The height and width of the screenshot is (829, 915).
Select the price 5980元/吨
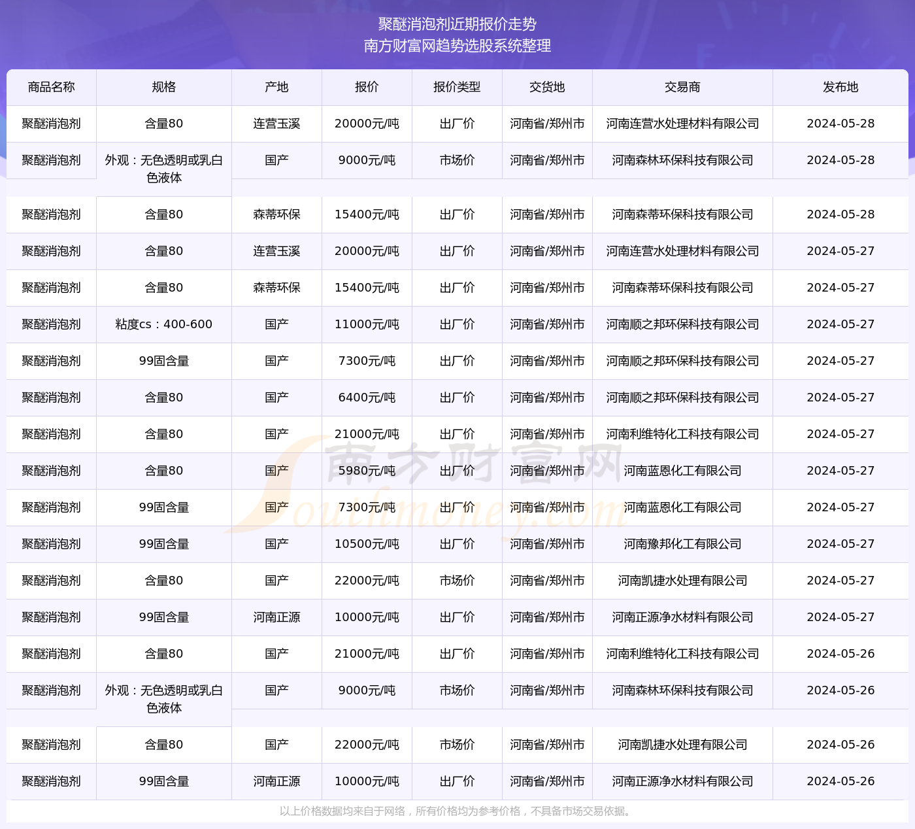click(x=367, y=471)
